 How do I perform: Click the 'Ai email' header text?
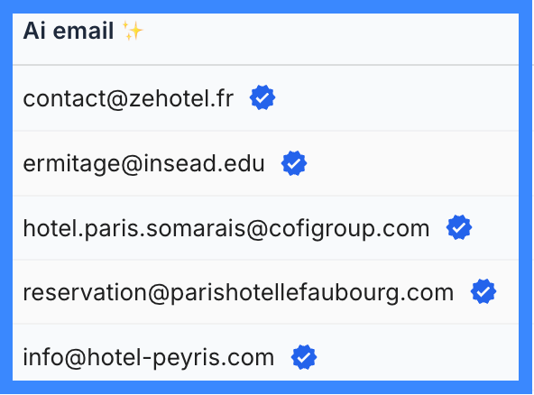point(69,31)
